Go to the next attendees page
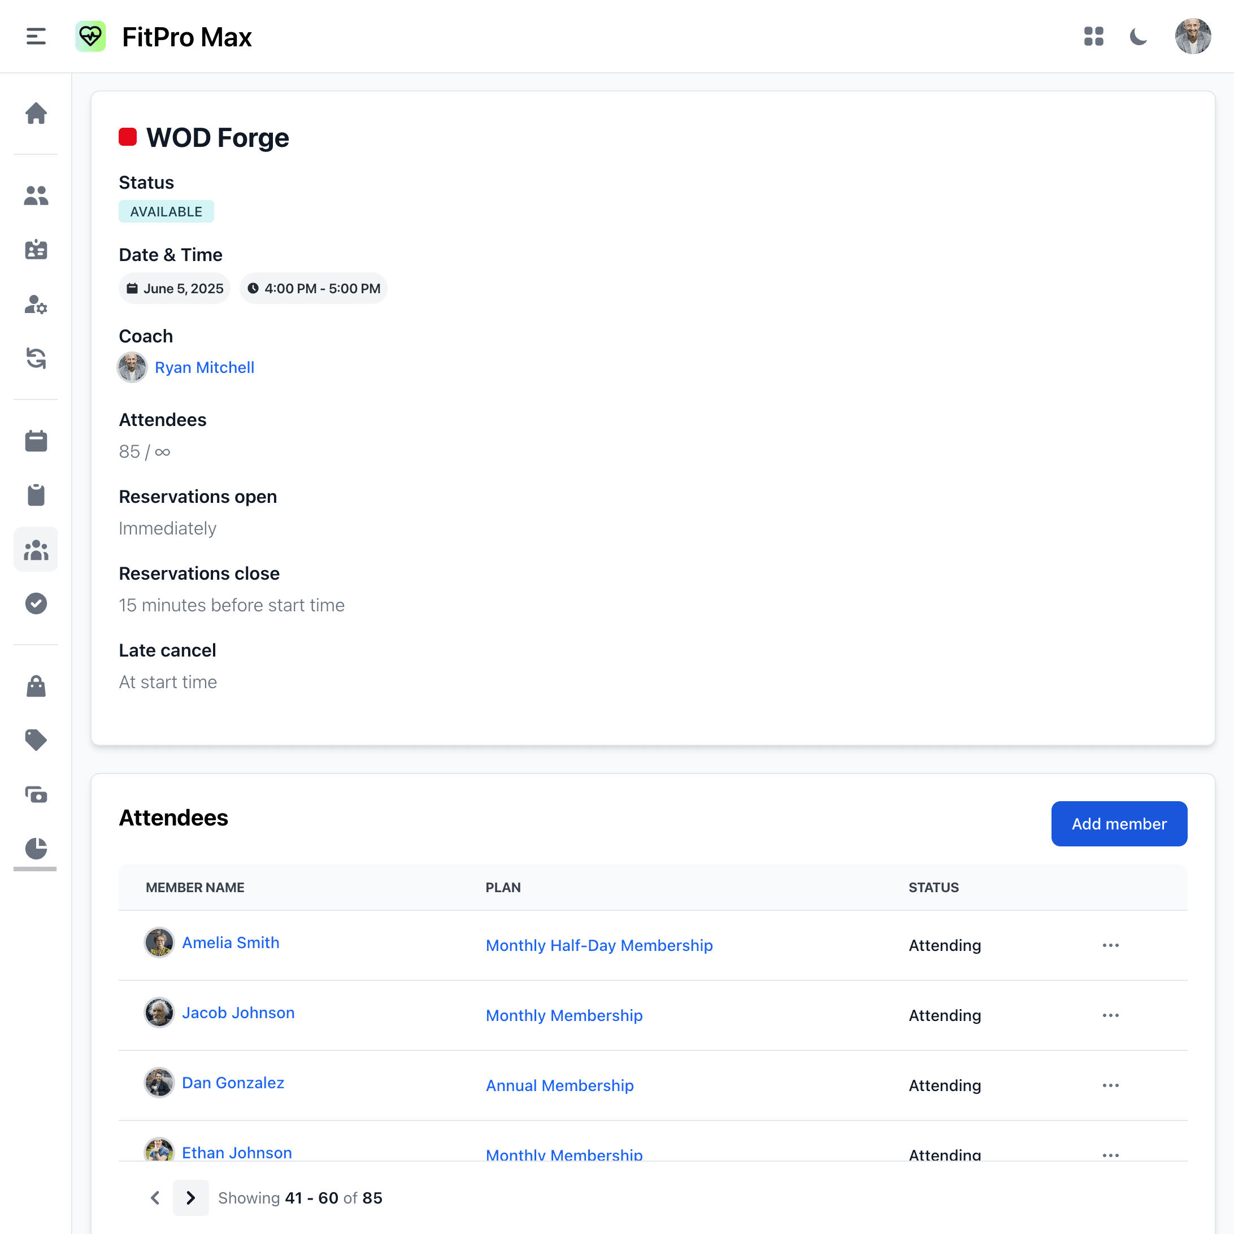The height and width of the screenshot is (1234, 1234). coord(190,1198)
